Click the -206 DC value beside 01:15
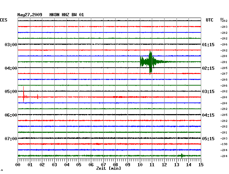 coord(224,44)
